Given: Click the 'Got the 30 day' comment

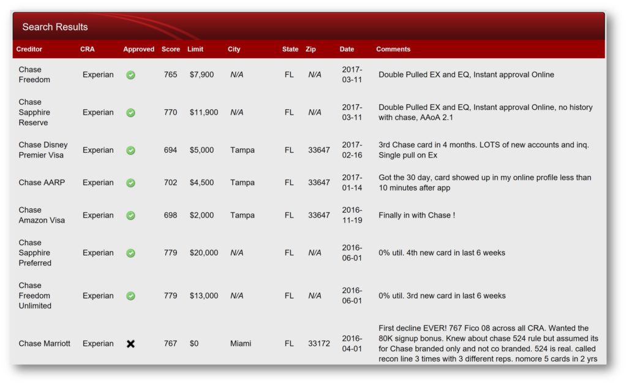Looking at the screenshot, I should tap(485, 183).
